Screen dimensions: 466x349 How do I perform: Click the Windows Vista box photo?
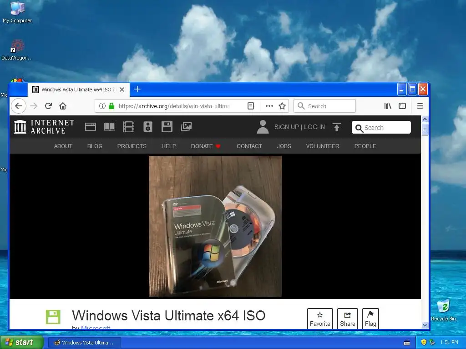click(215, 226)
